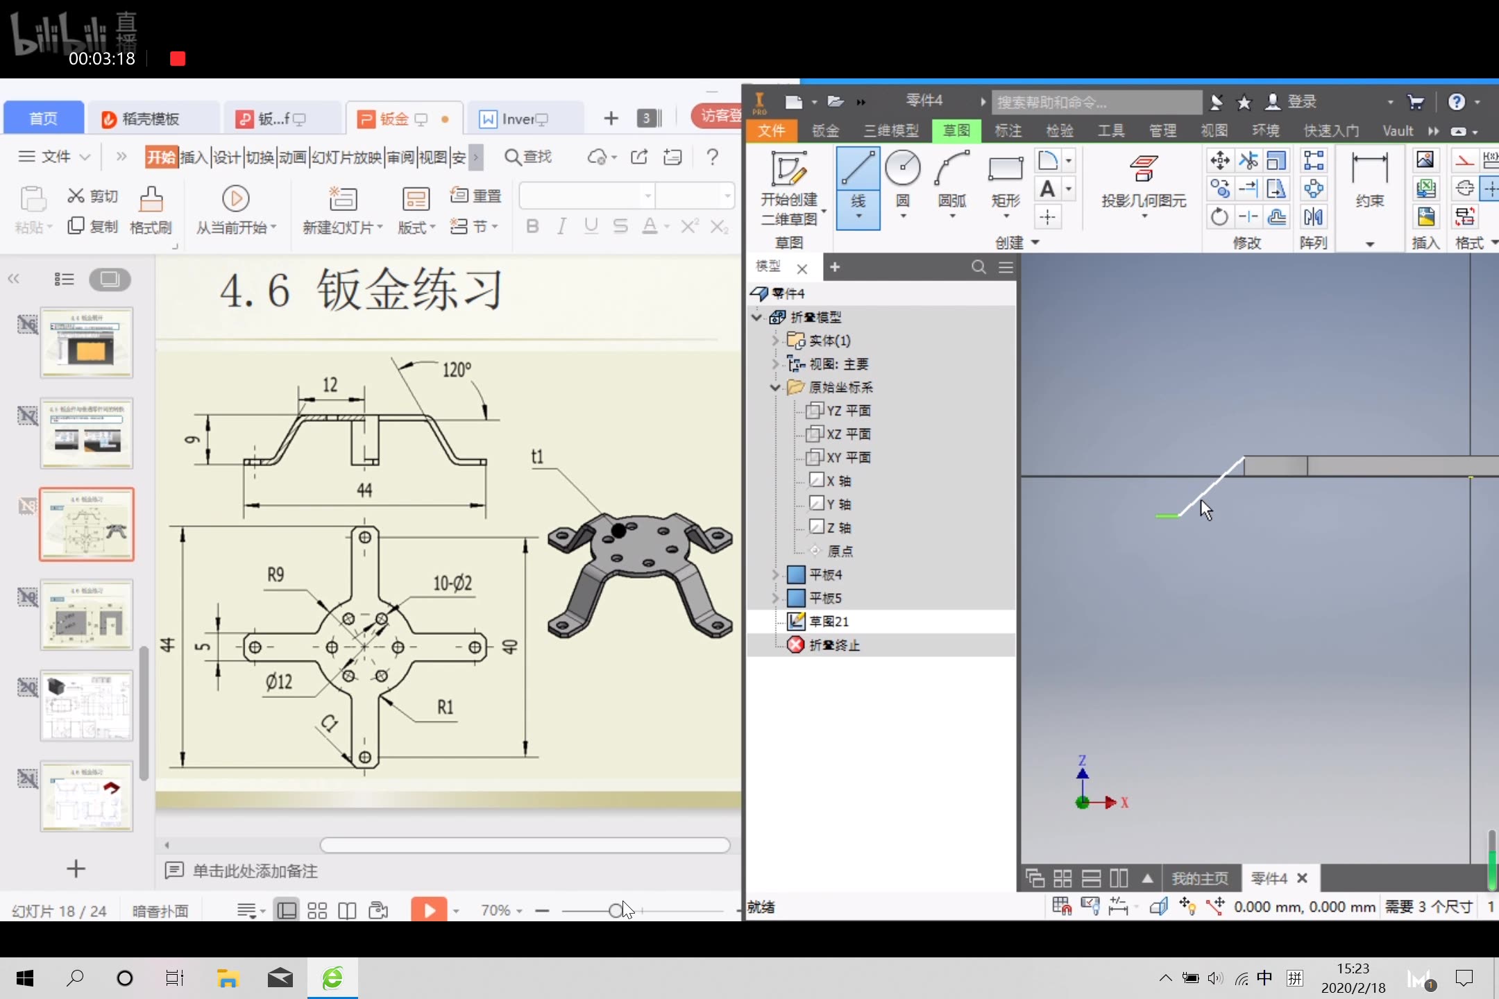Viewport: 1499px width, 999px height.
Task: Click 首页 button in WPS
Action: pyautogui.click(x=43, y=119)
